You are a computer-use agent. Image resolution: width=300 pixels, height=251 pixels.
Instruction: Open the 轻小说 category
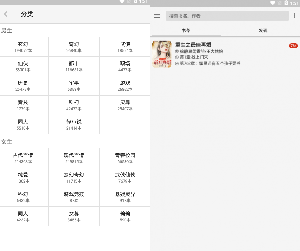tap(74, 125)
